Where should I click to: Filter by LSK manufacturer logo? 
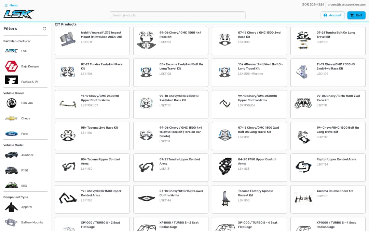[11, 51]
